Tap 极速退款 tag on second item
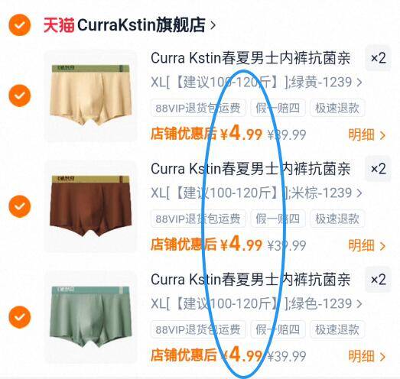 click(337, 219)
